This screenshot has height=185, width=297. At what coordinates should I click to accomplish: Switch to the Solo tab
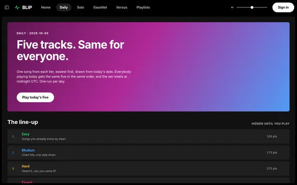pos(80,7)
